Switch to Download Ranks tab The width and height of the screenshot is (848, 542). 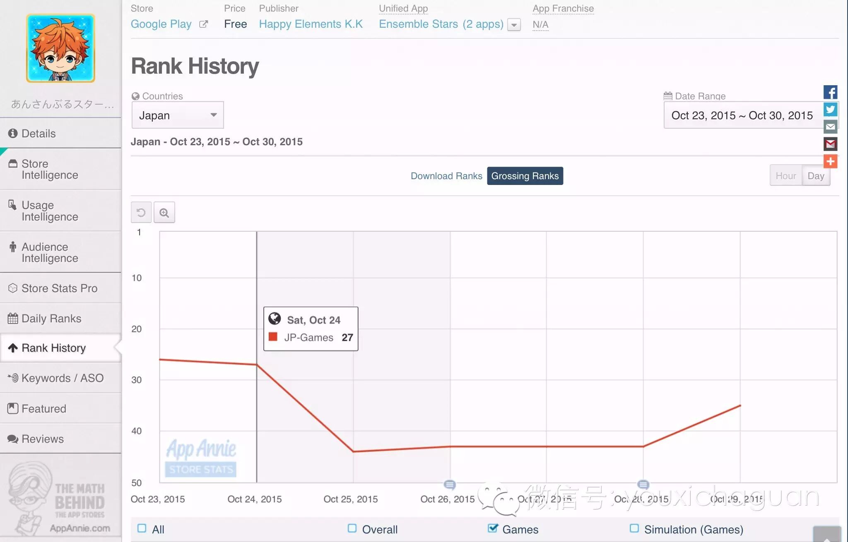446,176
